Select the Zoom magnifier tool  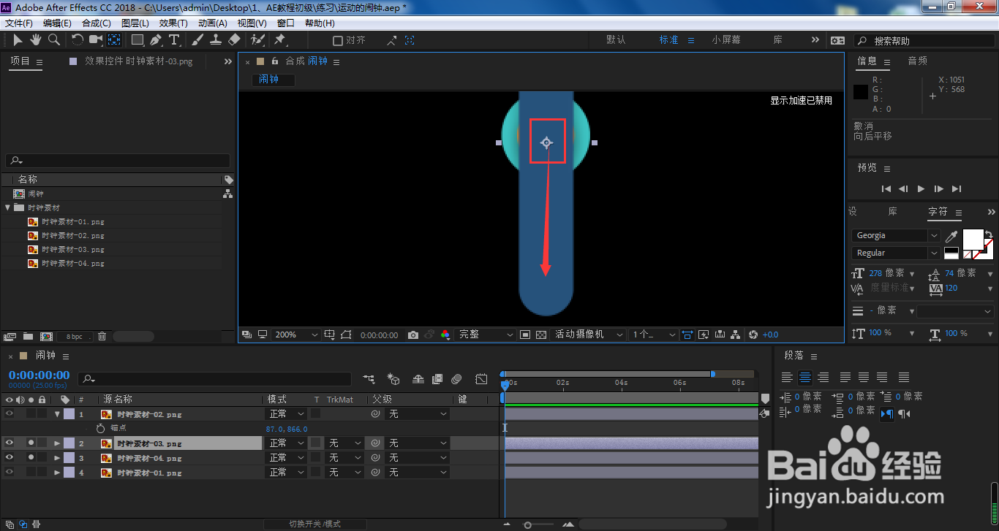[x=53, y=39]
